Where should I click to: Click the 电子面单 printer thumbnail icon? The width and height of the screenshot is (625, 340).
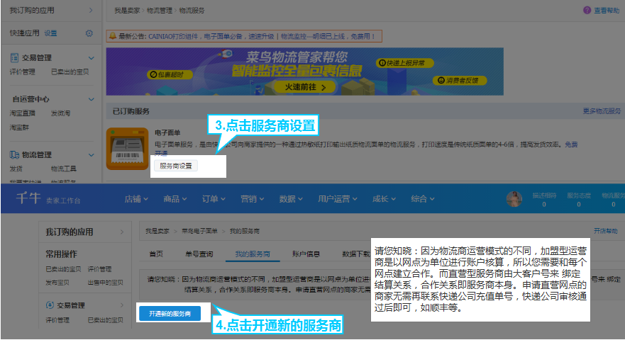[127, 149]
